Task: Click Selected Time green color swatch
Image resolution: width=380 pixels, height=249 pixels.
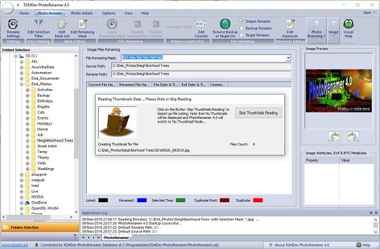Action: click(x=180, y=200)
